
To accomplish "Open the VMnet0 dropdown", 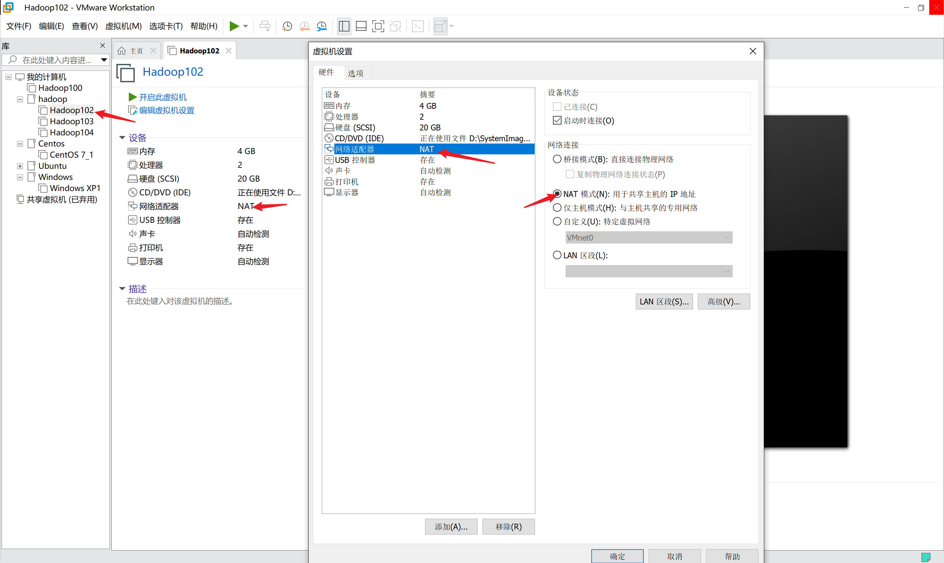I will (x=648, y=238).
